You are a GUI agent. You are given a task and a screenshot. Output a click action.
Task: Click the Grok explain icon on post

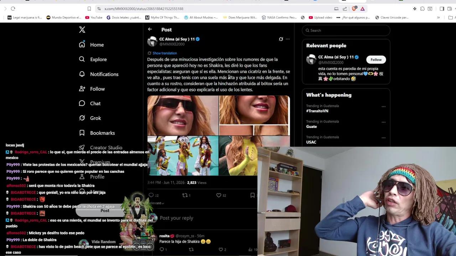pyautogui.click(x=281, y=39)
